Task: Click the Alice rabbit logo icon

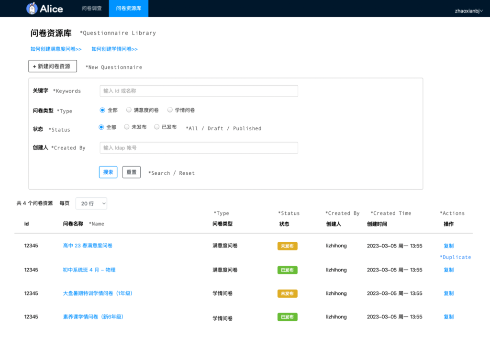Action: 32,9
